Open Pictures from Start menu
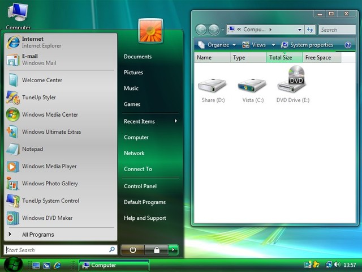The height and width of the screenshot is (272, 362). coord(133,73)
